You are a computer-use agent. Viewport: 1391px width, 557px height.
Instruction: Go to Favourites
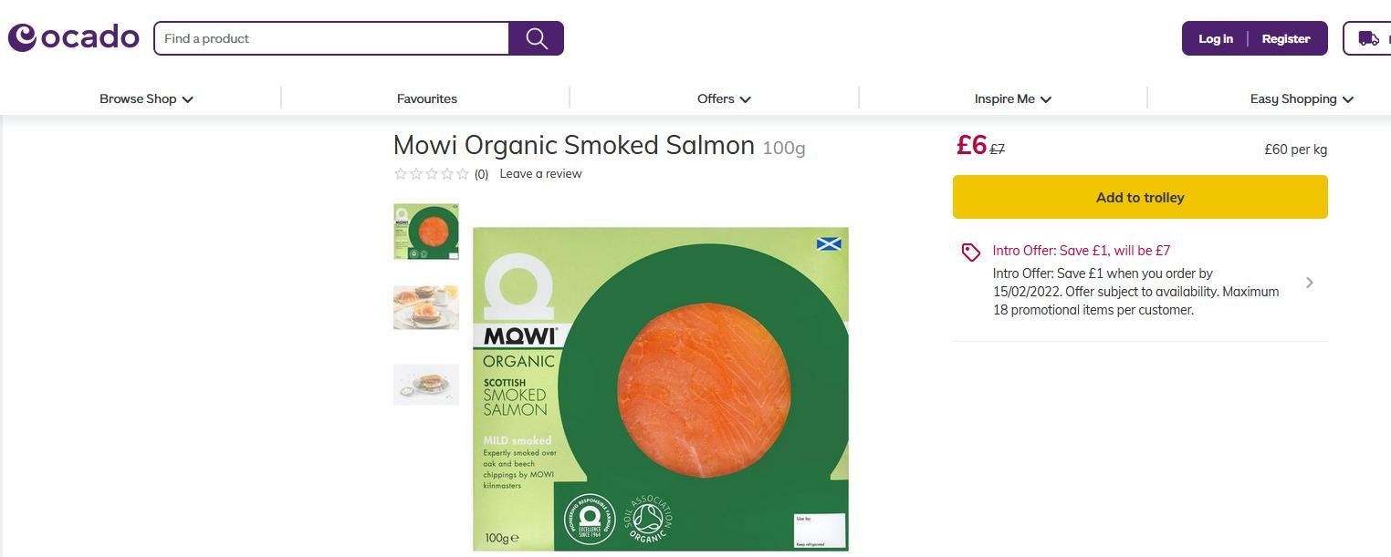coord(427,98)
